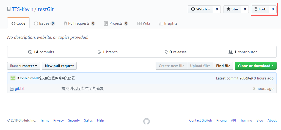Open the Status footer link
This screenshot has width=281, height=130.
pos(89,120)
